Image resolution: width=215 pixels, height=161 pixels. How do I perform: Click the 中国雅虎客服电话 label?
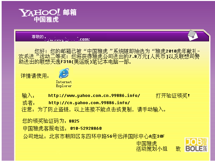click(x=45, y=128)
